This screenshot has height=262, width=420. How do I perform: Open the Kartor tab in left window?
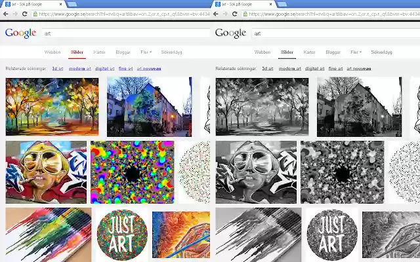click(x=99, y=52)
